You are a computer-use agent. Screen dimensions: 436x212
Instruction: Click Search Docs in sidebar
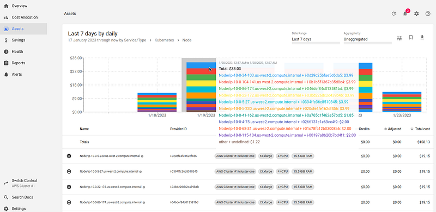click(23, 197)
